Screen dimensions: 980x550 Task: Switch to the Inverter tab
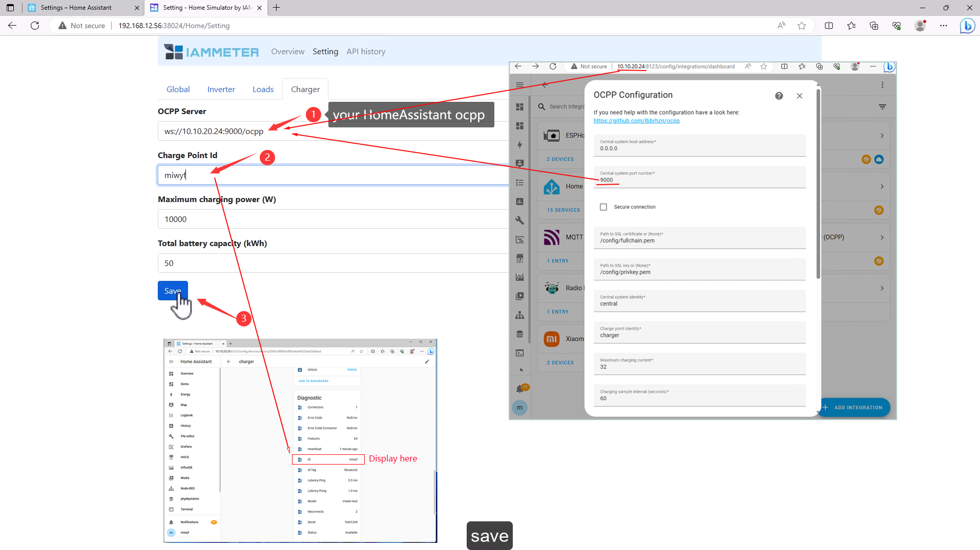[221, 89]
